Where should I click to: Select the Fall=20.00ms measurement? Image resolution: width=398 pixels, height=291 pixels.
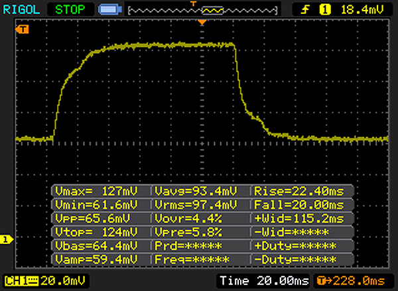pos(298,204)
